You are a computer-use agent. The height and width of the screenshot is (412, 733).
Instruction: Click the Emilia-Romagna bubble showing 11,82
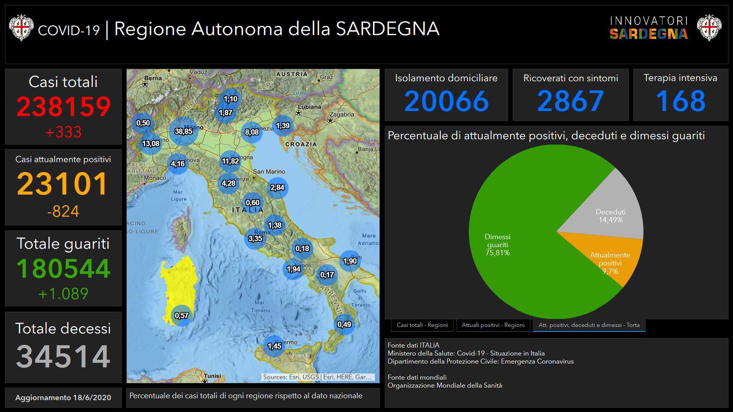[230, 161]
